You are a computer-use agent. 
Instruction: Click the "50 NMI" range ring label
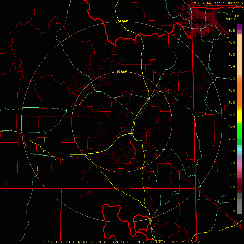(x=122, y=72)
